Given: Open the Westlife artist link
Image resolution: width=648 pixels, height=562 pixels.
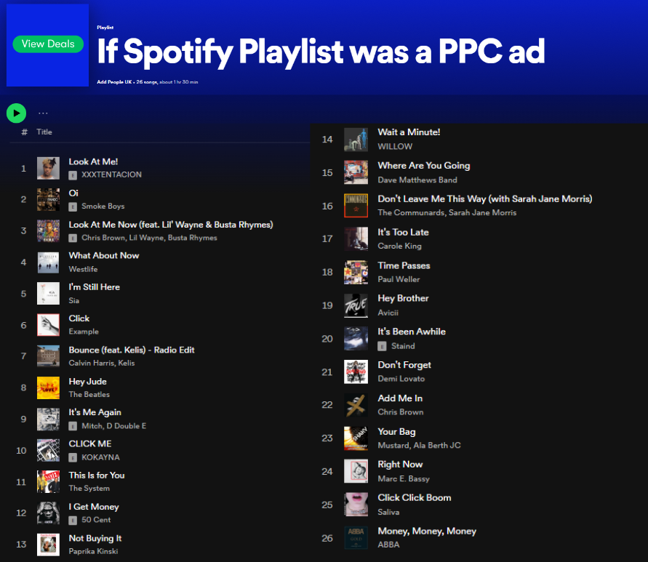Looking at the screenshot, I should pyautogui.click(x=83, y=269).
